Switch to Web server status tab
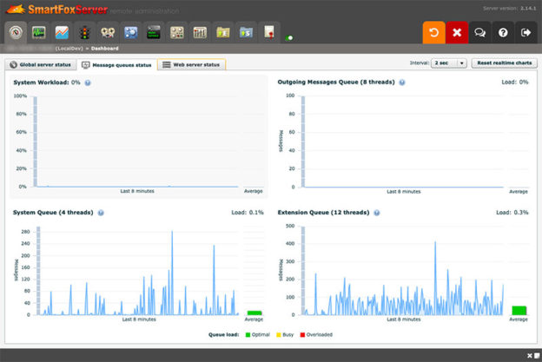 [x=191, y=64]
